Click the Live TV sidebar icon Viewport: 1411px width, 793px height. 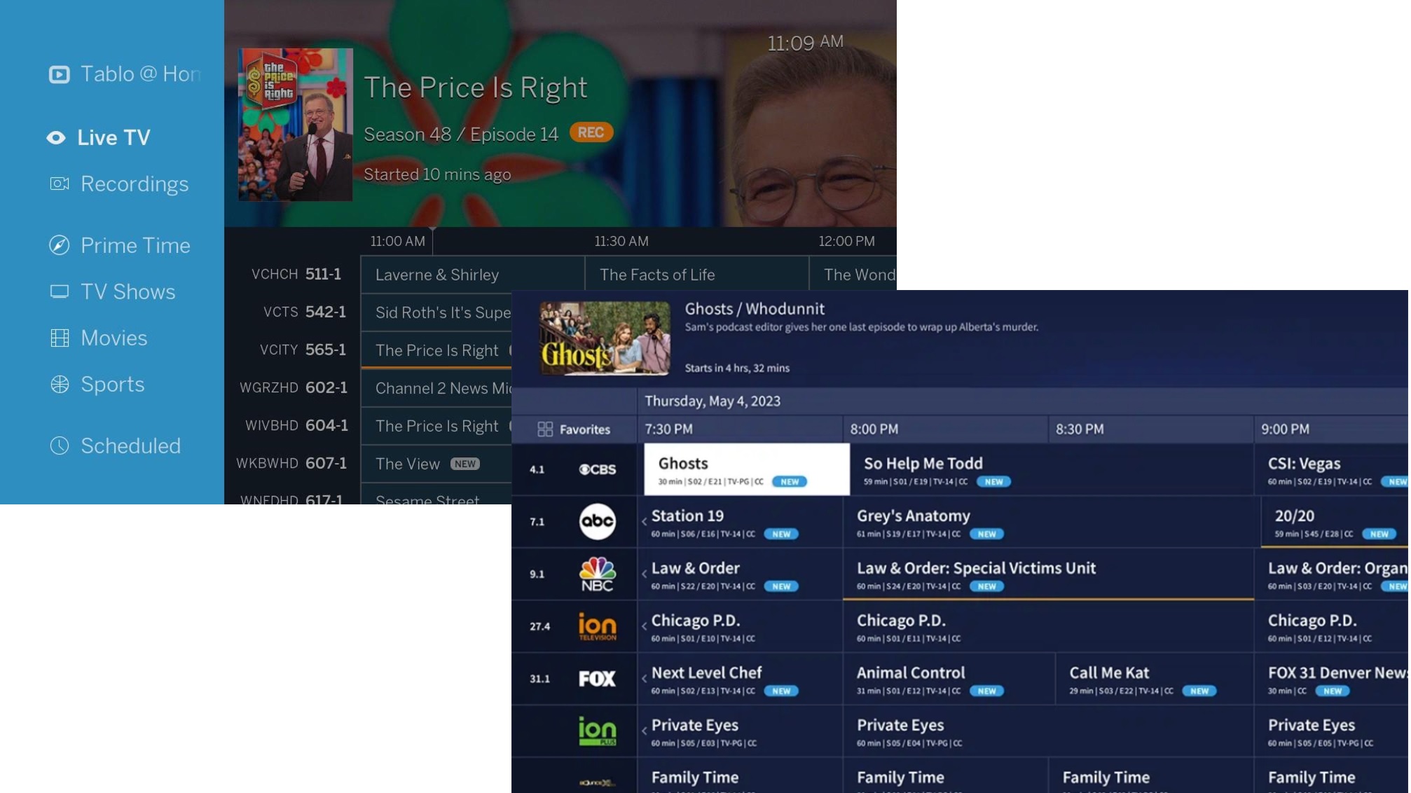54,136
